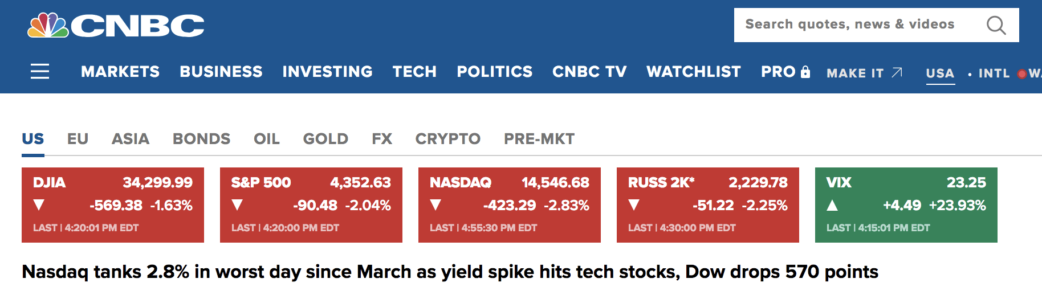Open the Nasdaq tanks 2.8% headline
Screen dimensions: 1042x303
click(450, 272)
